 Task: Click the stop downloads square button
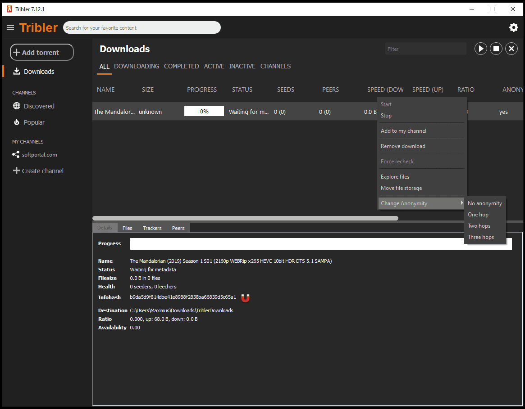click(496, 49)
